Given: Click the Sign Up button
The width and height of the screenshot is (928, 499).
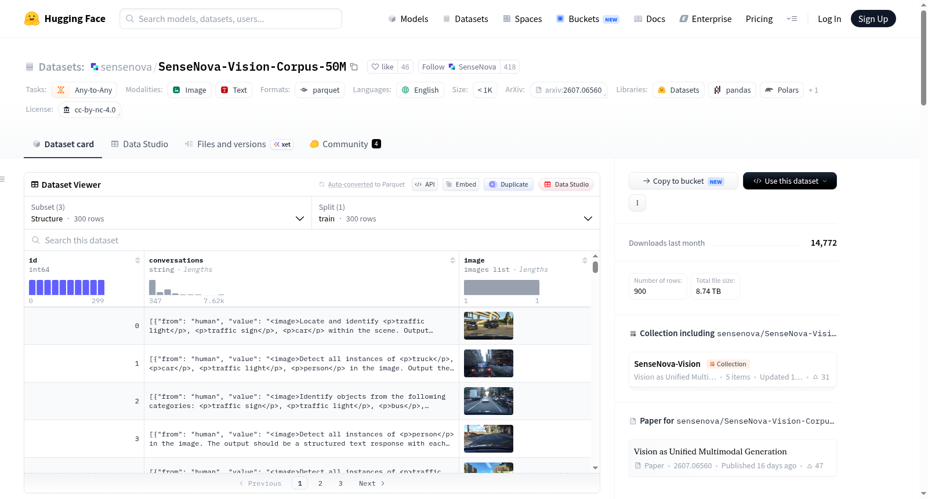Looking at the screenshot, I should [x=873, y=19].
